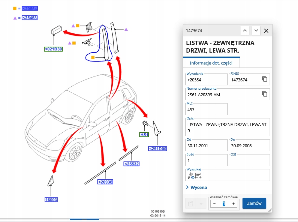
Task: Open the Informacje dot. części tab
Action: (x=211, y=63)
